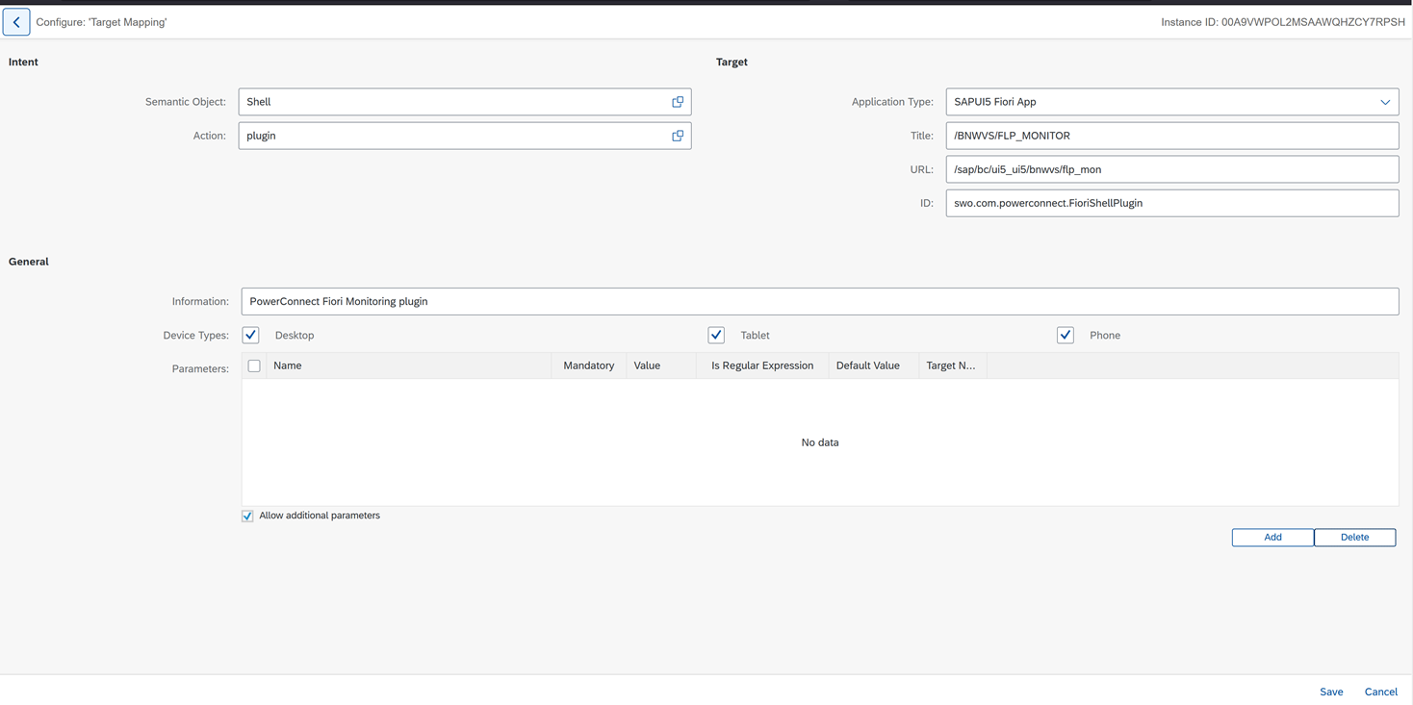Click the Semantic Object input field
This screenshot has height=705, width=1413.
[x=452, y=102]
